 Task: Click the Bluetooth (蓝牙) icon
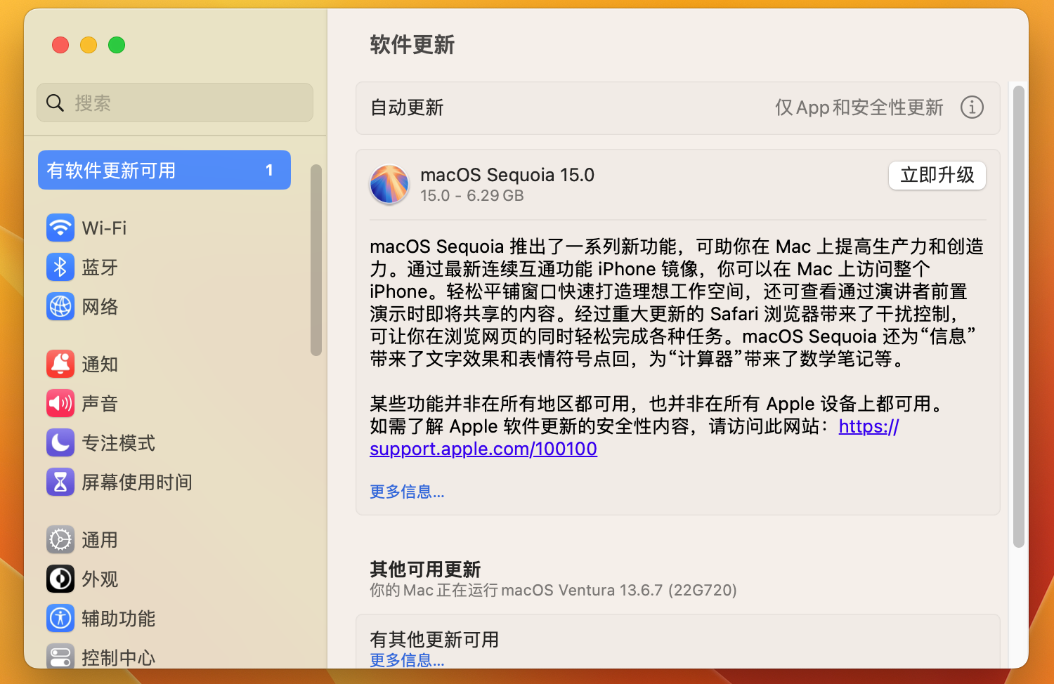point(60,267)
